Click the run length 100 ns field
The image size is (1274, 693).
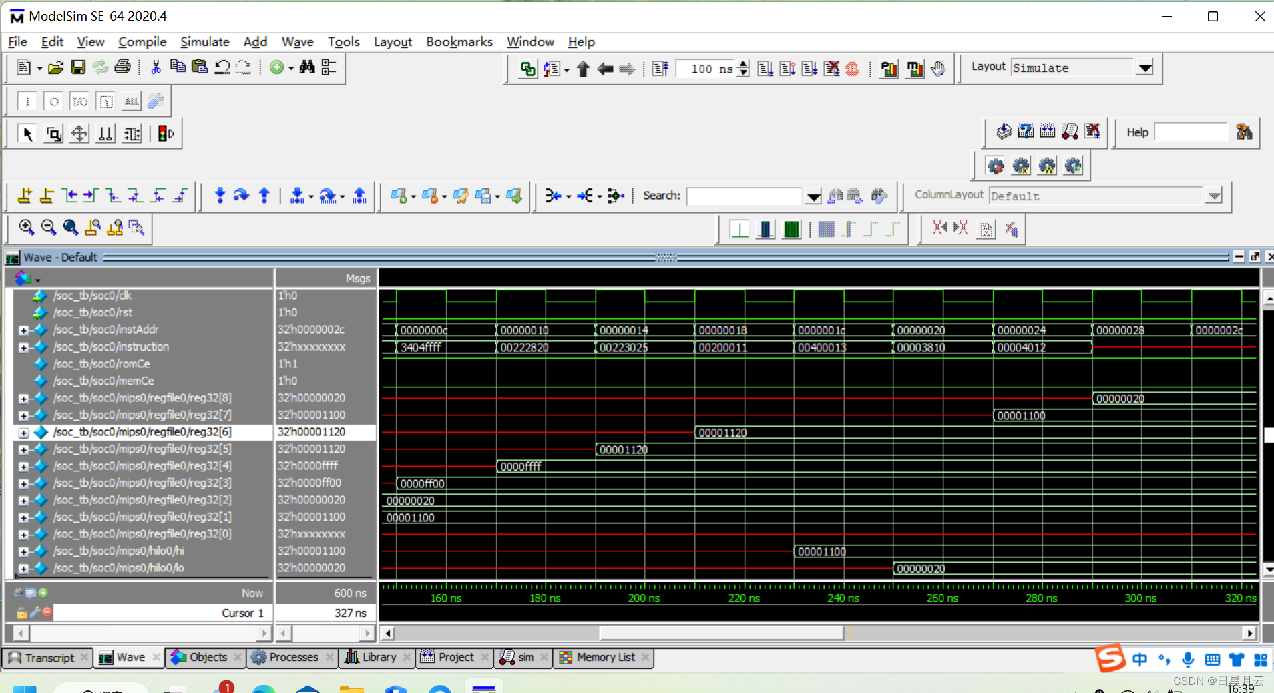707,69
